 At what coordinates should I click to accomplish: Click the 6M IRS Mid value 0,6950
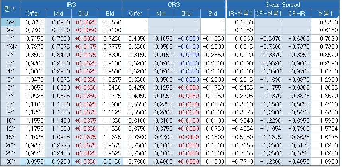pyautogui.click(x=59, y=22)
